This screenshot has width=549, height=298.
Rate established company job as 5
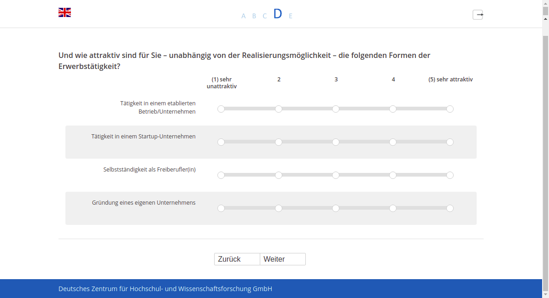450,109
